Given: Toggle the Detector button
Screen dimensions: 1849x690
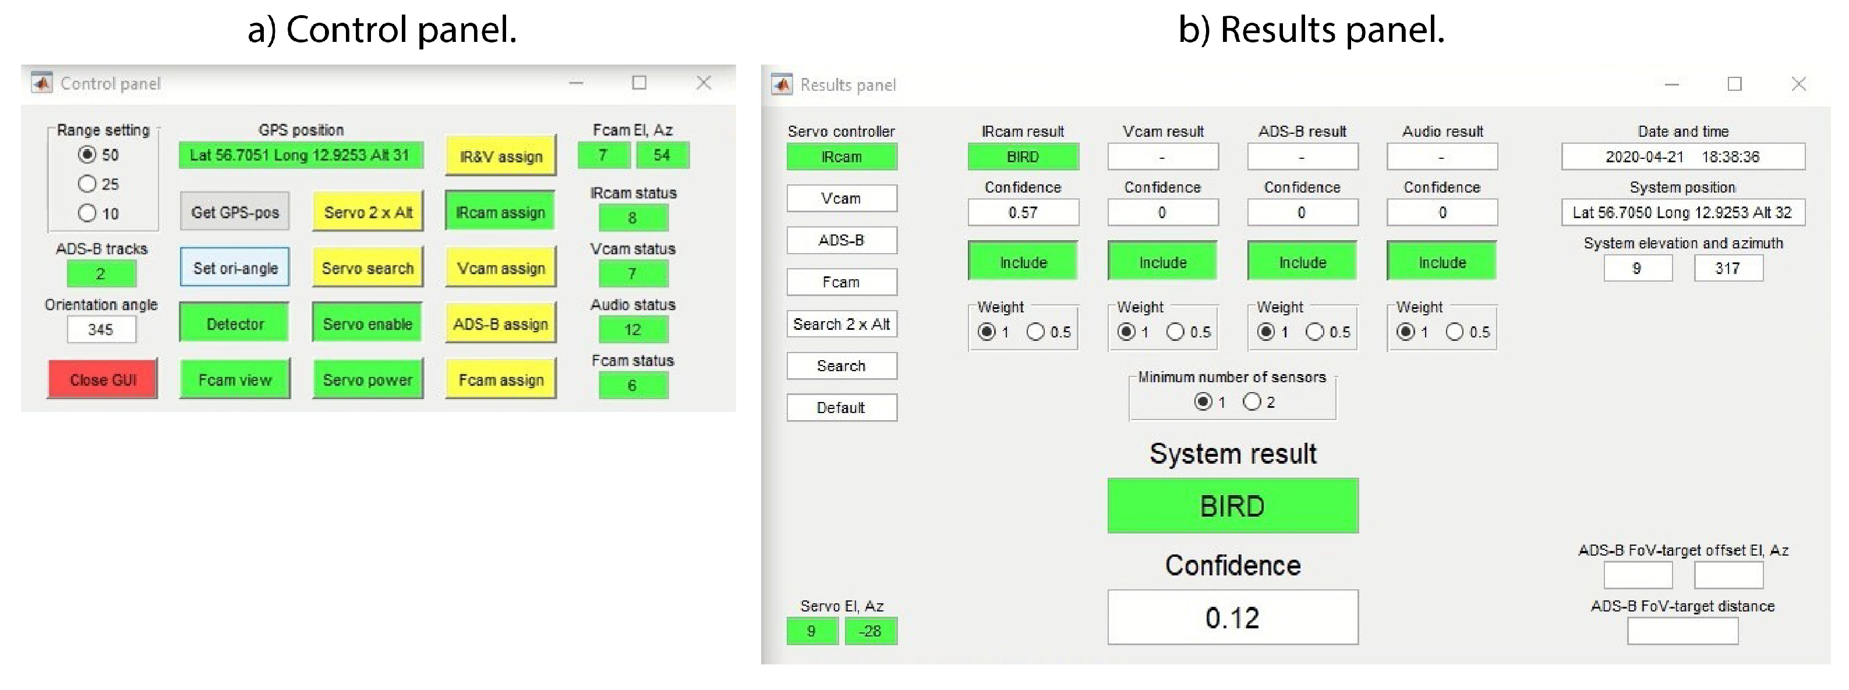Looking at the screenshot, I should 235,323.
